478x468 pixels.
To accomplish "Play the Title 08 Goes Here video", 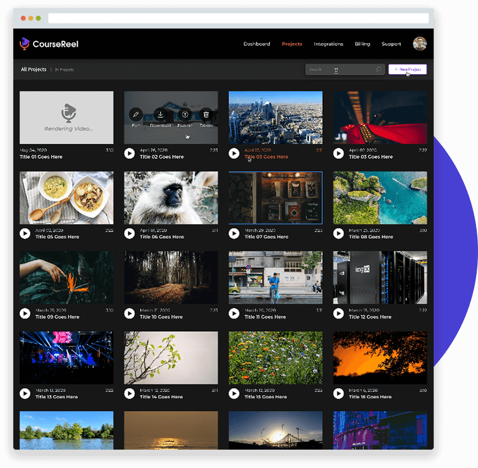I will click(338, 234).
